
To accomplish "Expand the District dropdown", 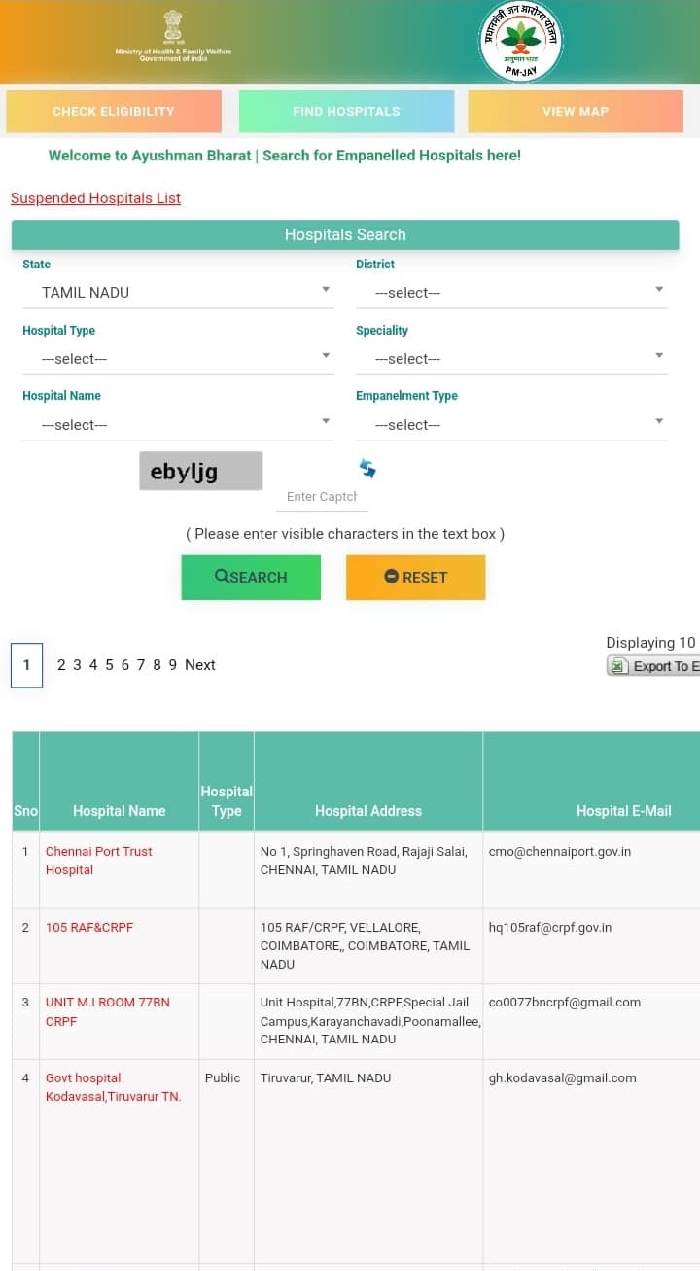I will [511, 292].
